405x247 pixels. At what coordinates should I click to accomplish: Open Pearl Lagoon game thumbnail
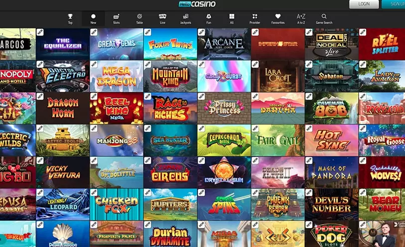63,234
